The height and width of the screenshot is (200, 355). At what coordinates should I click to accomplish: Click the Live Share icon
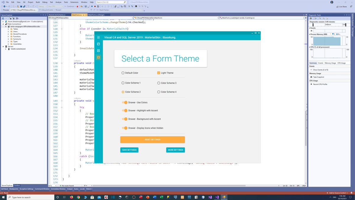pyautogui.click(x=337, y=7)
